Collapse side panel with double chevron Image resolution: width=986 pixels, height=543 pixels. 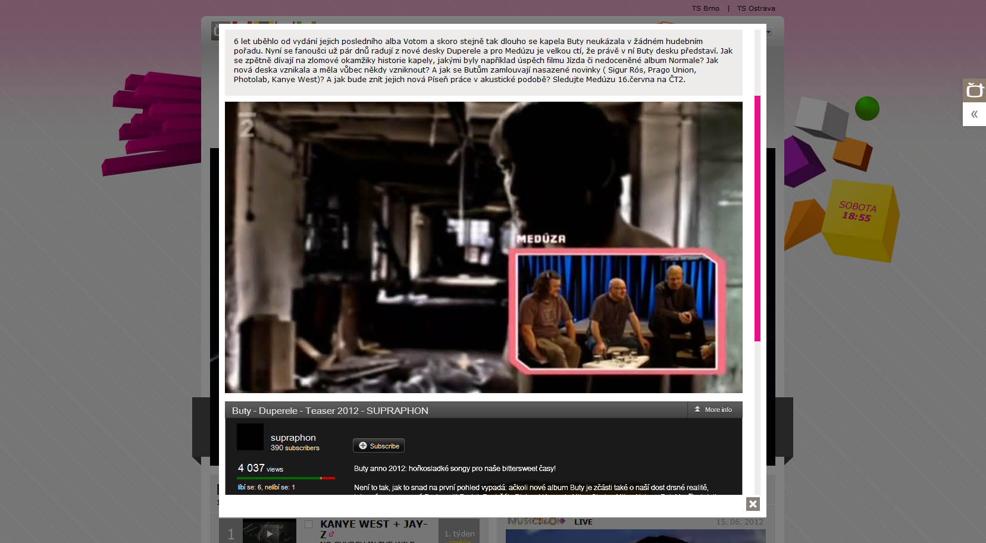coord(974,114)
